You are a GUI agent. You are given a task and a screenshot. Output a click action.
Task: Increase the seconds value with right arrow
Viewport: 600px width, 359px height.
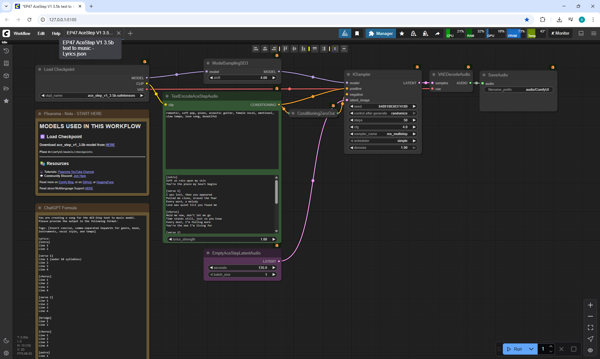(274, 268)
